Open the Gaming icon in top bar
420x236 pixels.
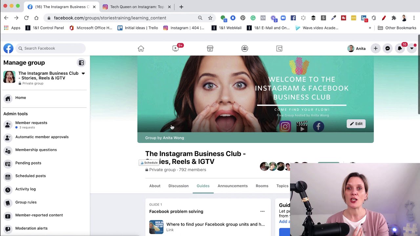279,49
